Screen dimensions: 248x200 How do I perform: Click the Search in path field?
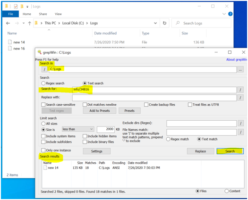pyautogui.click(x=143, y=69)
